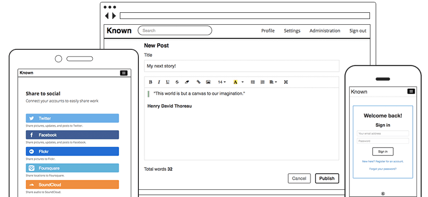Publish the new post
The image size is (428, 197).
327,178
